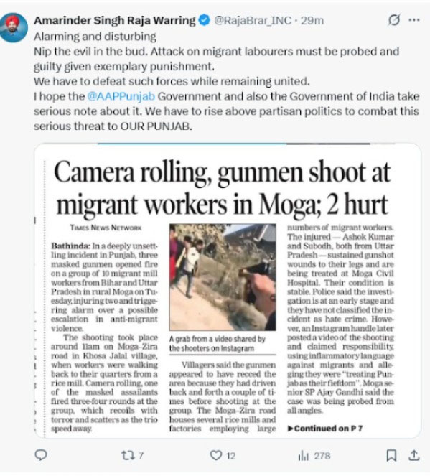Share the tweet via upload icon
Screen dimensions: 430x476
414,455
